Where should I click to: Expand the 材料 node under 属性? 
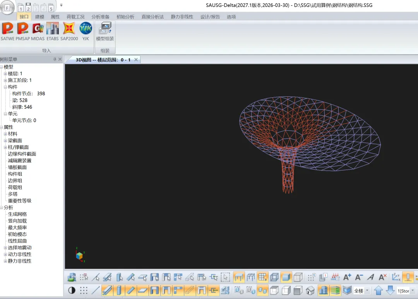click(5, 134)
